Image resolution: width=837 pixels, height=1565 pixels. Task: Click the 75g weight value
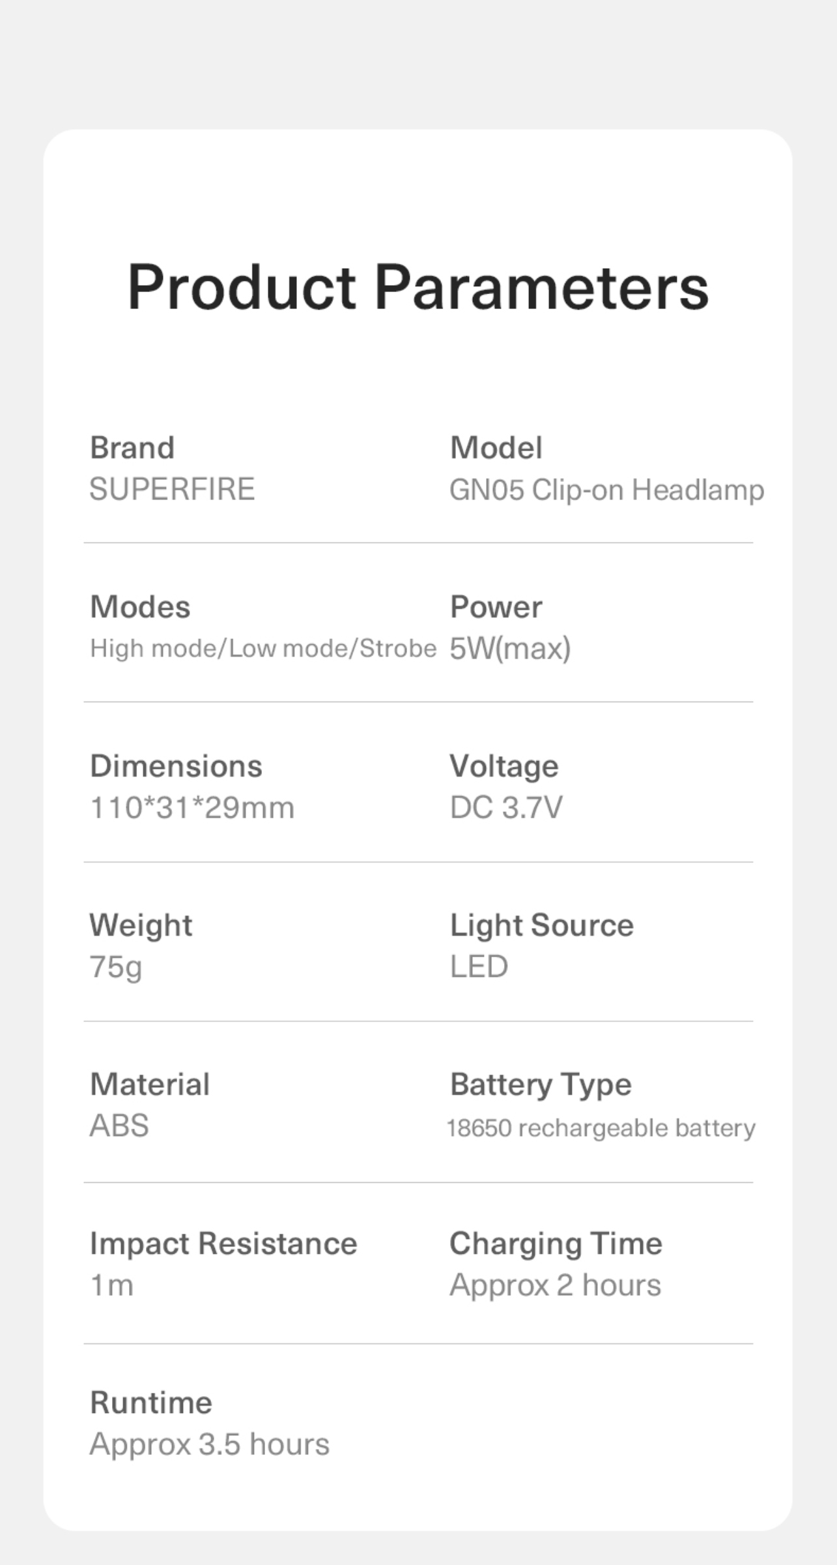tap(116, 967)
